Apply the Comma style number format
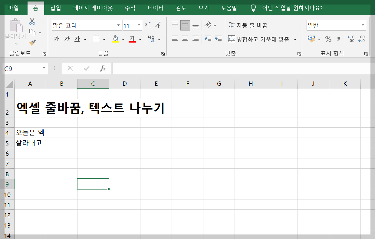 (x=338, y=39)
